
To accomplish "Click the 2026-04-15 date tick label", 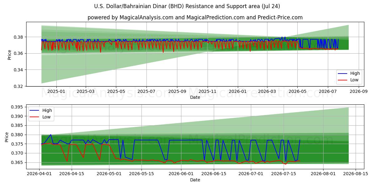I will [x=72, y=174].
